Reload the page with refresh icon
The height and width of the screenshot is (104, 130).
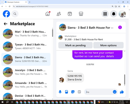click(x=10, y=6)
